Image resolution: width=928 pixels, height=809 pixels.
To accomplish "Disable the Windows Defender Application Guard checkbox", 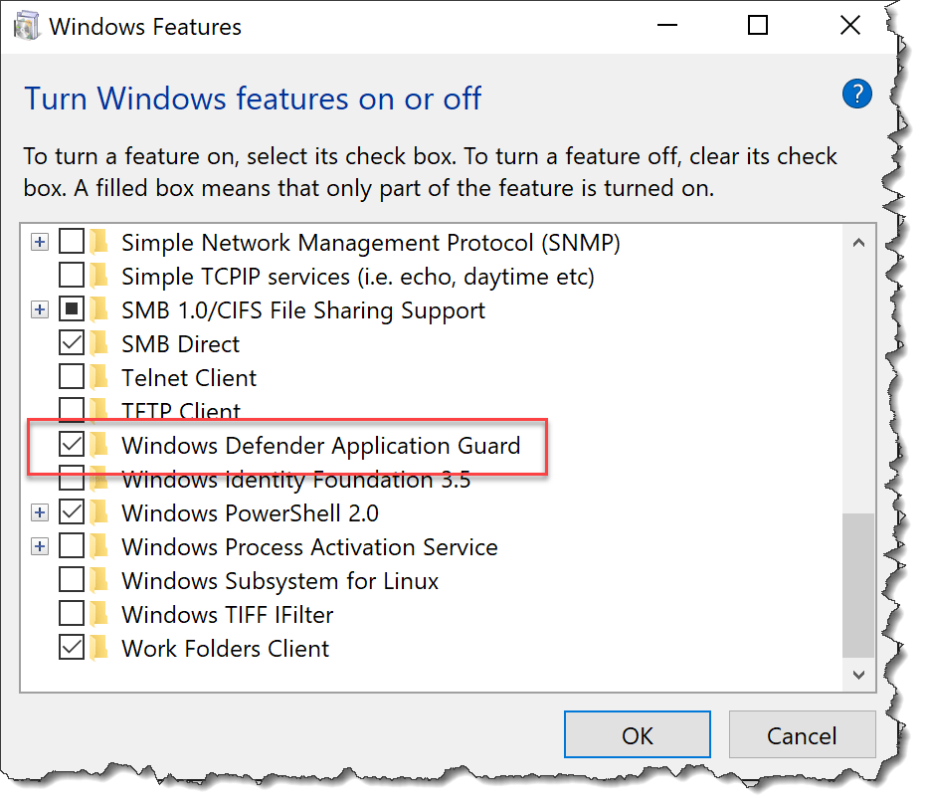I will 71,445.
